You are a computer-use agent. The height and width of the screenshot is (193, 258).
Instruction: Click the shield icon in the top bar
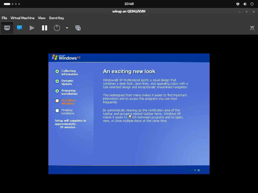pos(238,4)
